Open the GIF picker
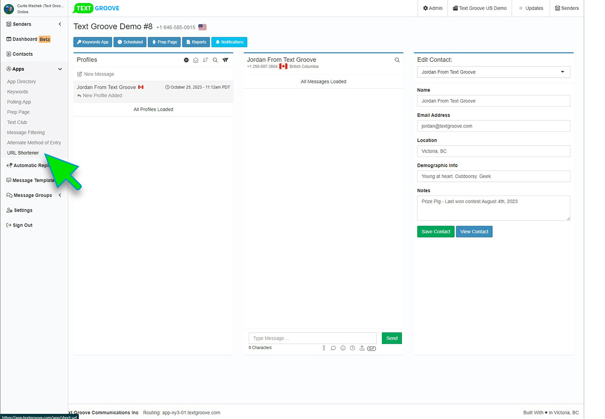The image size is (605, 419). click(x=372, y=348)
